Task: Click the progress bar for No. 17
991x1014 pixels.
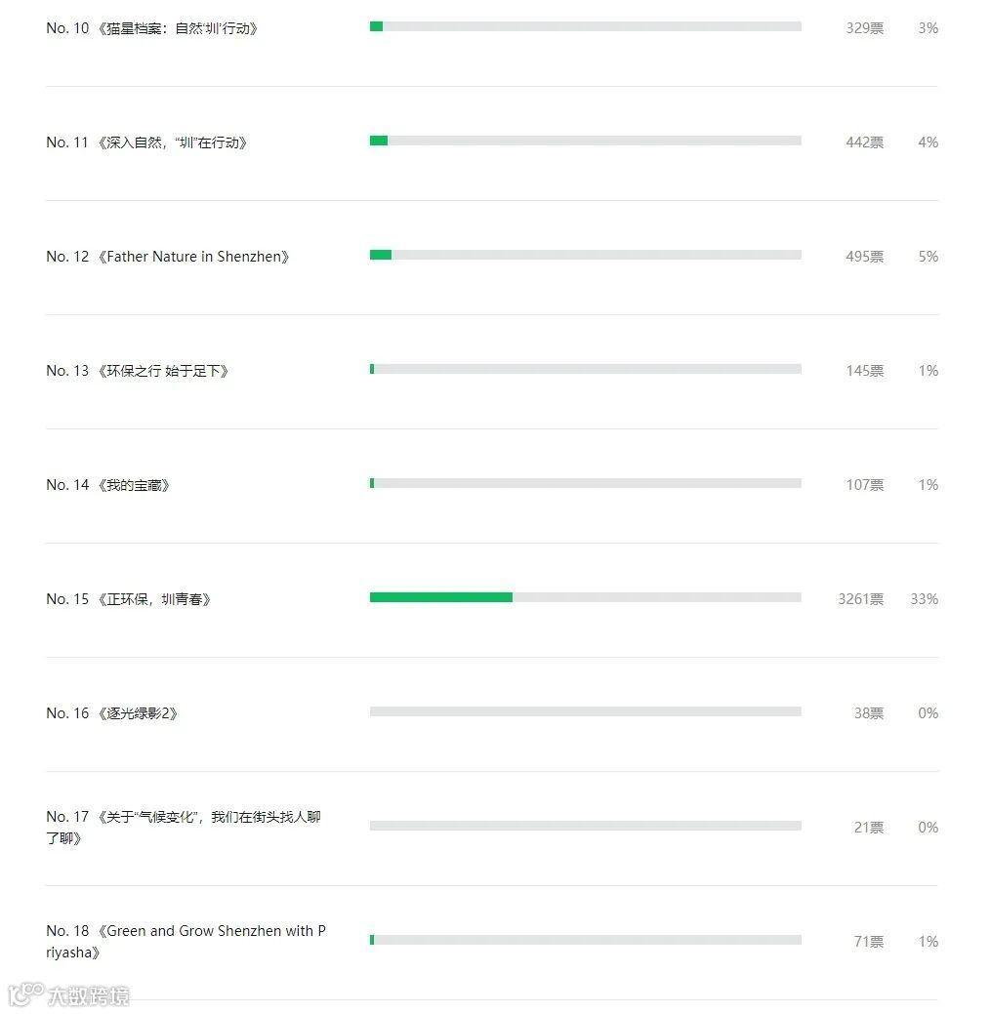Action: coord(585,826)
